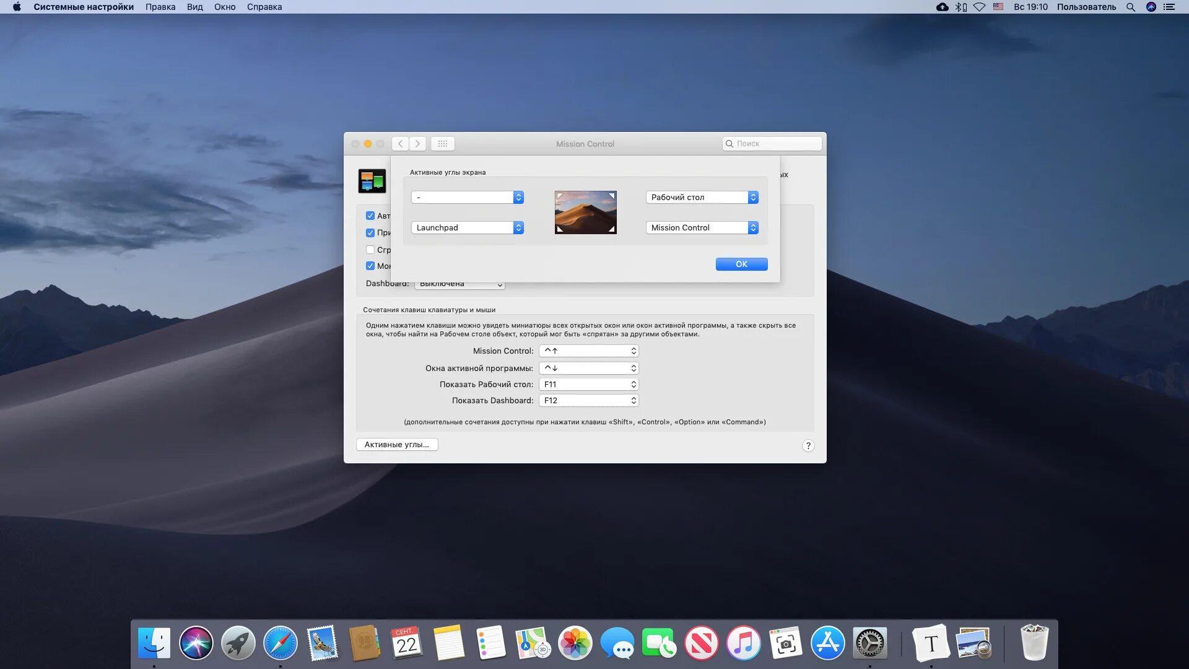Toggle the first checked checkbox in list
The image size is (1189, 669).
click(370, 216)
